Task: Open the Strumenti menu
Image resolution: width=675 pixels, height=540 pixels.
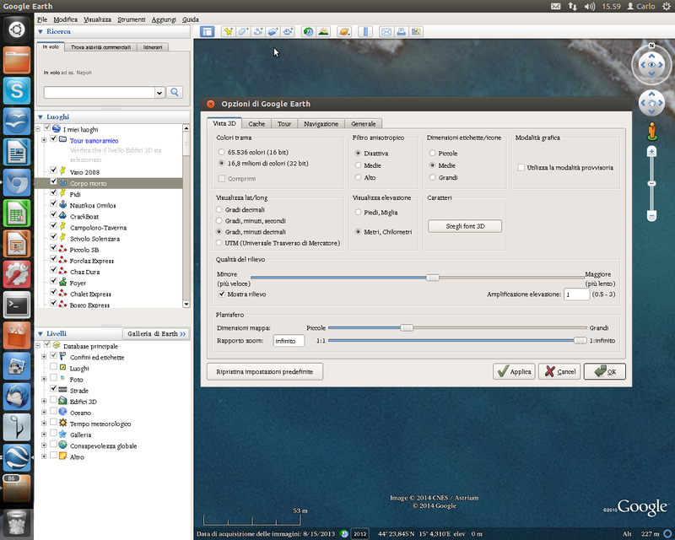Action: point(132,19)
